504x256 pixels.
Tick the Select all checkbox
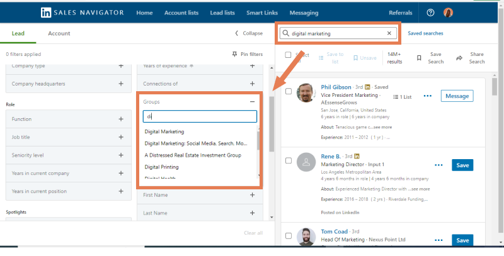point(288,55)
